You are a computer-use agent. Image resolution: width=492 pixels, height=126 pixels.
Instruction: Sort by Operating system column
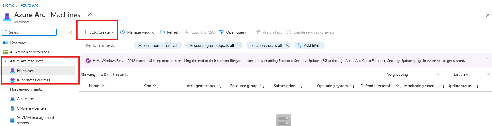pyautogui.click(x=336, y=86)
